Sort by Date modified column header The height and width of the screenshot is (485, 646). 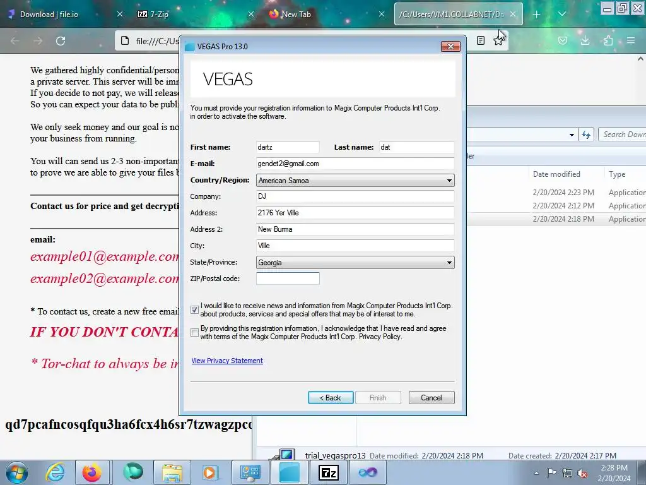tap(556, 174)
